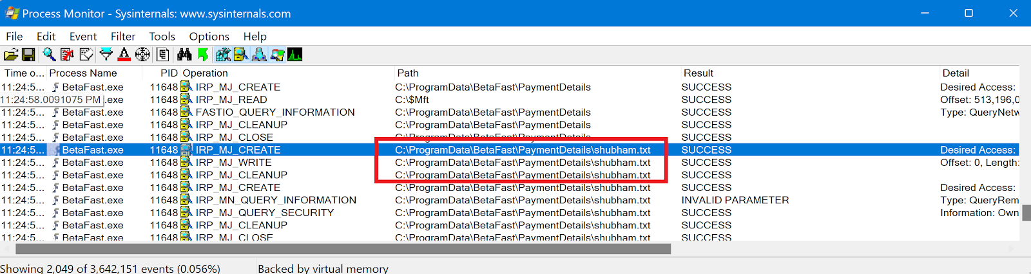Click the 'Information: Own' detail cell
The height and width of the screenshot is (274, 1031).
tap(979, 213)
